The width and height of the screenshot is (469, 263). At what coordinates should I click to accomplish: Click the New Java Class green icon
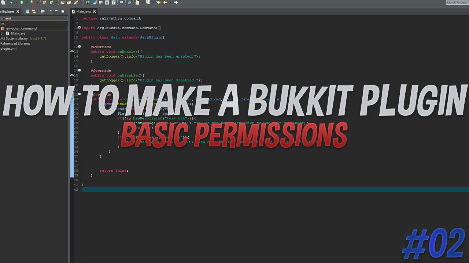coord(51,2)
